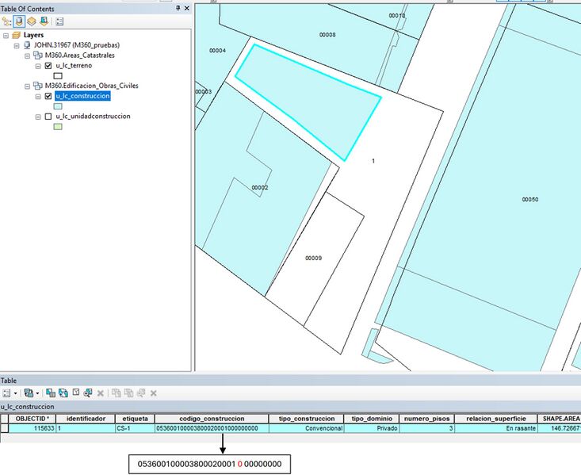This screenshot has height=475, width=581.
Task: Click Switch Selection in table toolbar
Action: (63, 393)
